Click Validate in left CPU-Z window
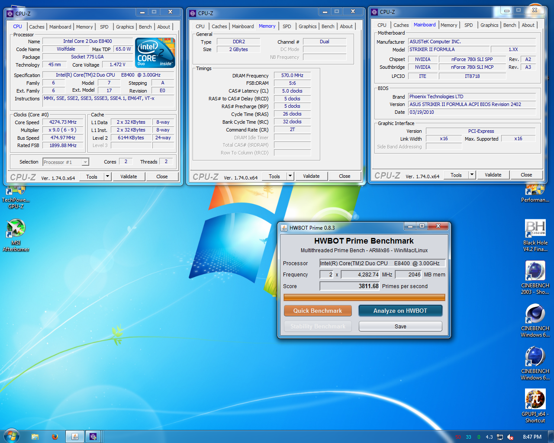This screenshot has height=443, width=554. tap(129, 177)
